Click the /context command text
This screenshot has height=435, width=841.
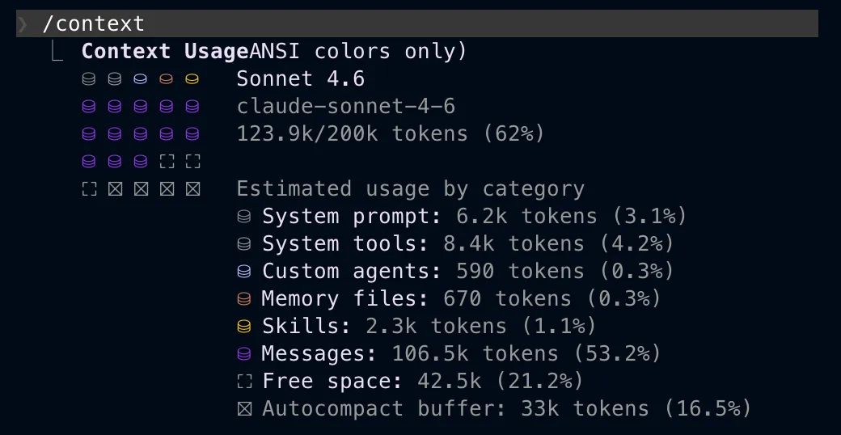click(93, 23)
